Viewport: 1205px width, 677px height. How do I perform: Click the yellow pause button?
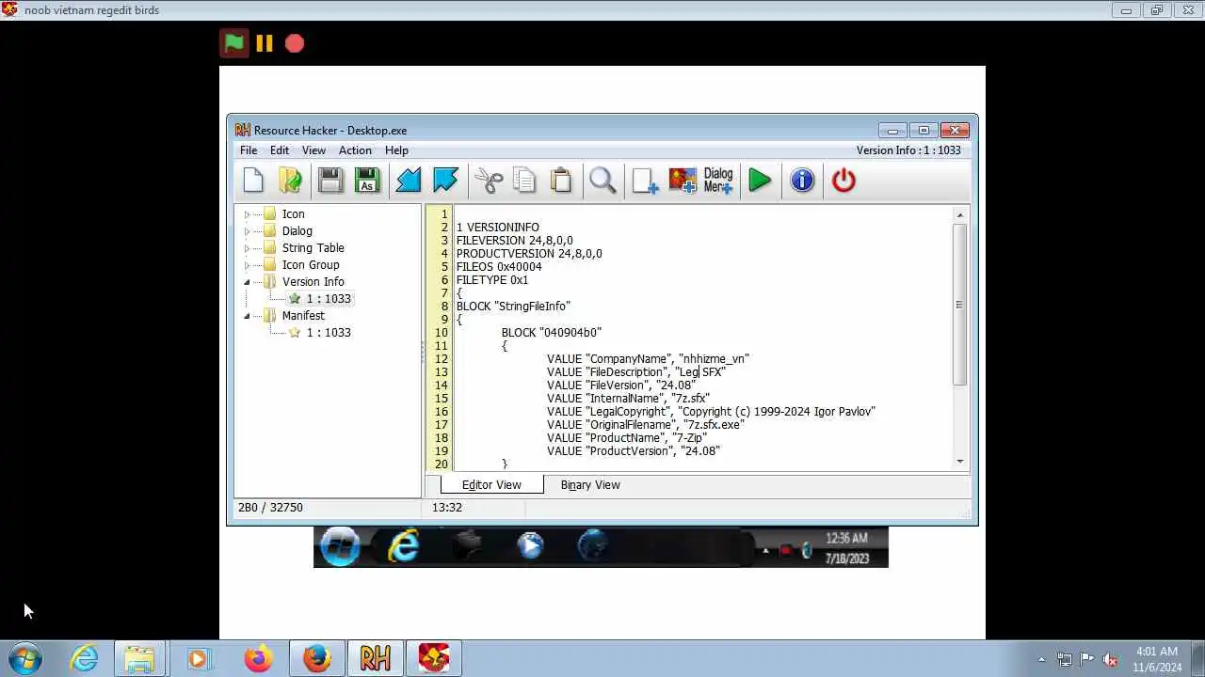point(265,43)
